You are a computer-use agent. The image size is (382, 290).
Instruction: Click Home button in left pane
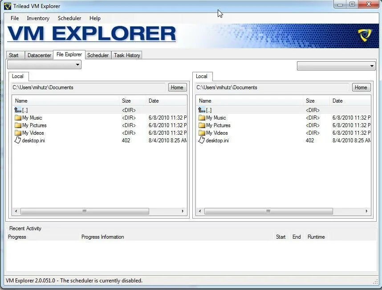point(177,87)
